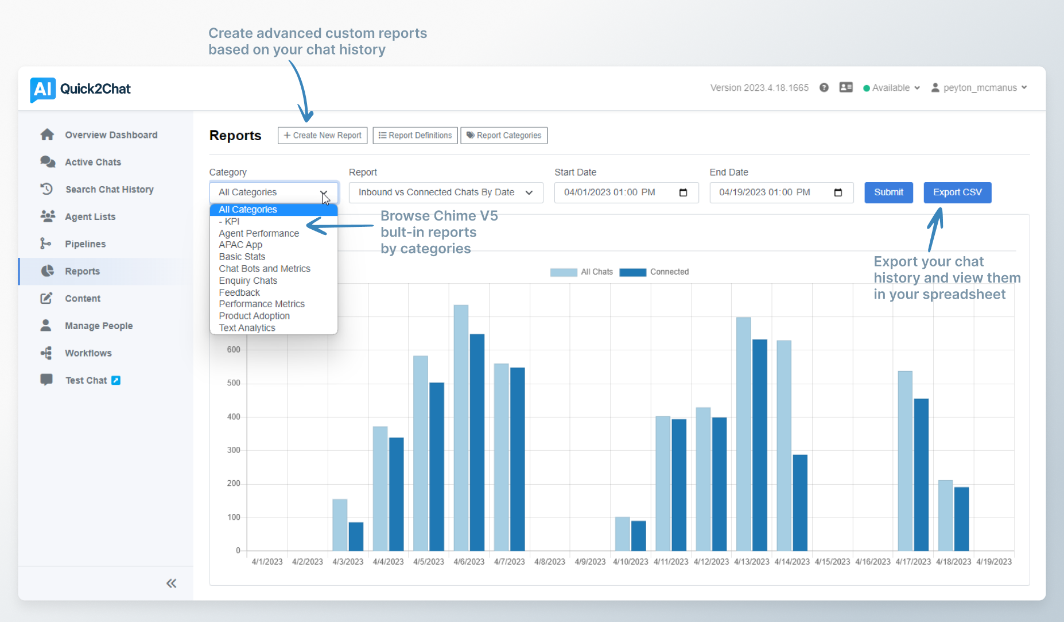1064x622 pixels.
Task: Open Test Chat external link icon
Action: point(116,380)
